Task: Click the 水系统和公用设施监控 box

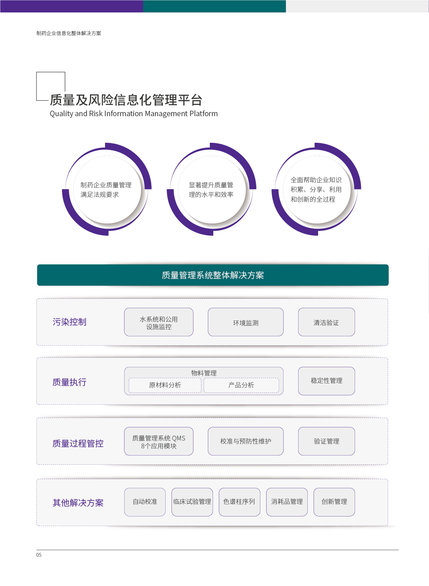Action: [x=159, y=322]
